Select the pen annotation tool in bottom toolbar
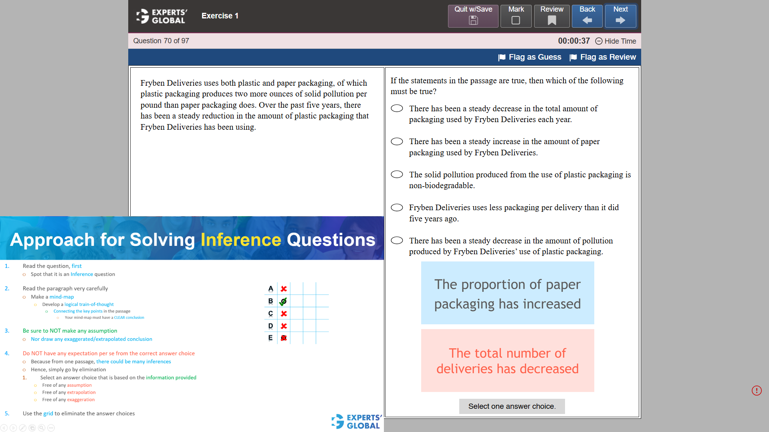This screenshot has height=432, width=769. tap(23, 428)
